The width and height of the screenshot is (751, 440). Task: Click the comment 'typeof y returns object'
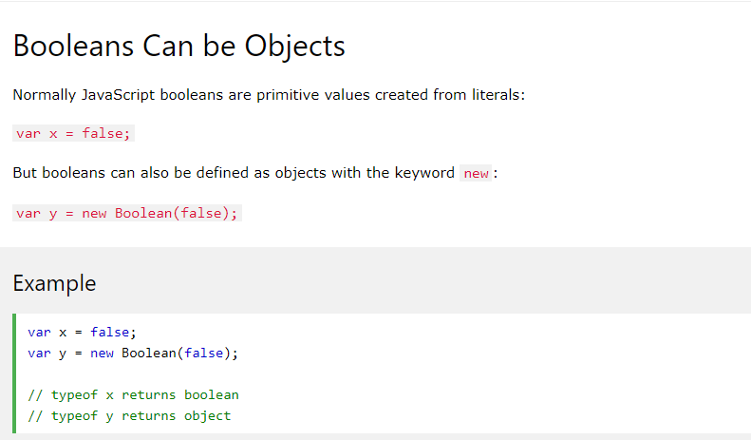[x=129, y=416]
